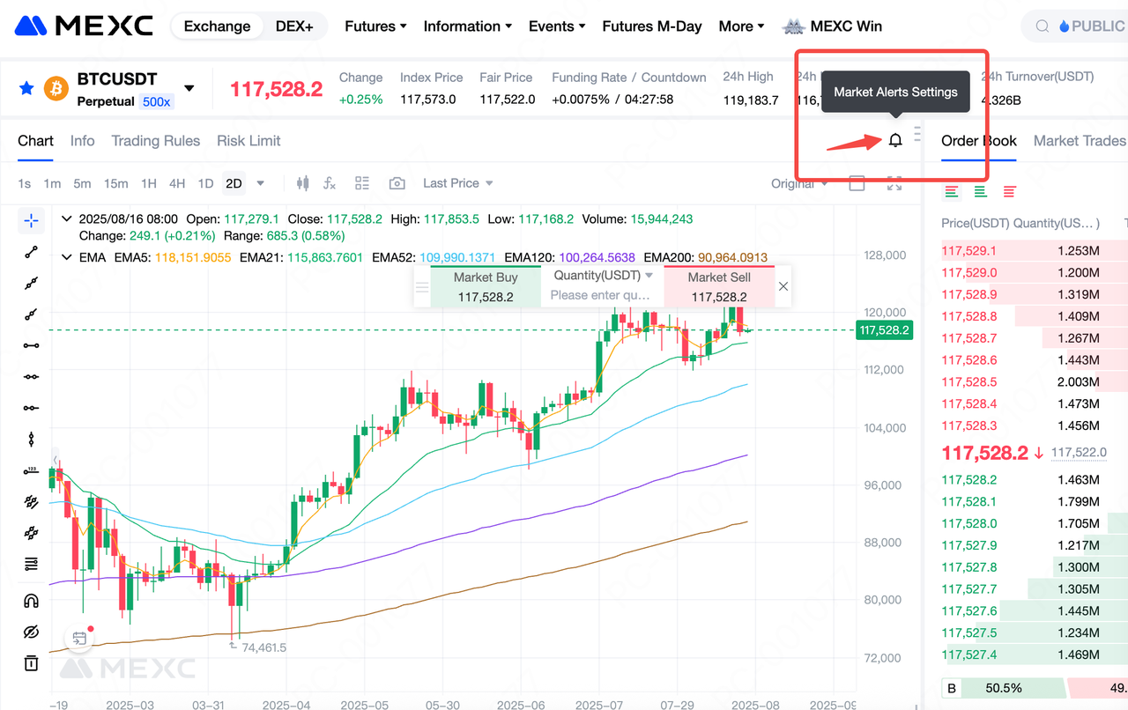The image size is (1128, 710).
Task: Click the candlestick chart style icon
Action: tap(303, 183)
